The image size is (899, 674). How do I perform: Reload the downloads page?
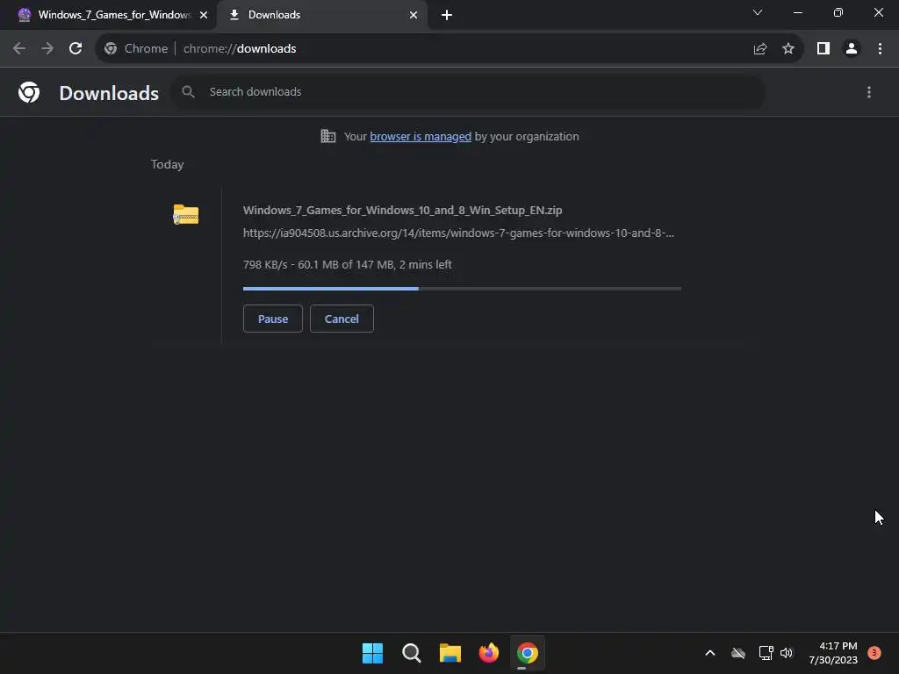[76, 49]
